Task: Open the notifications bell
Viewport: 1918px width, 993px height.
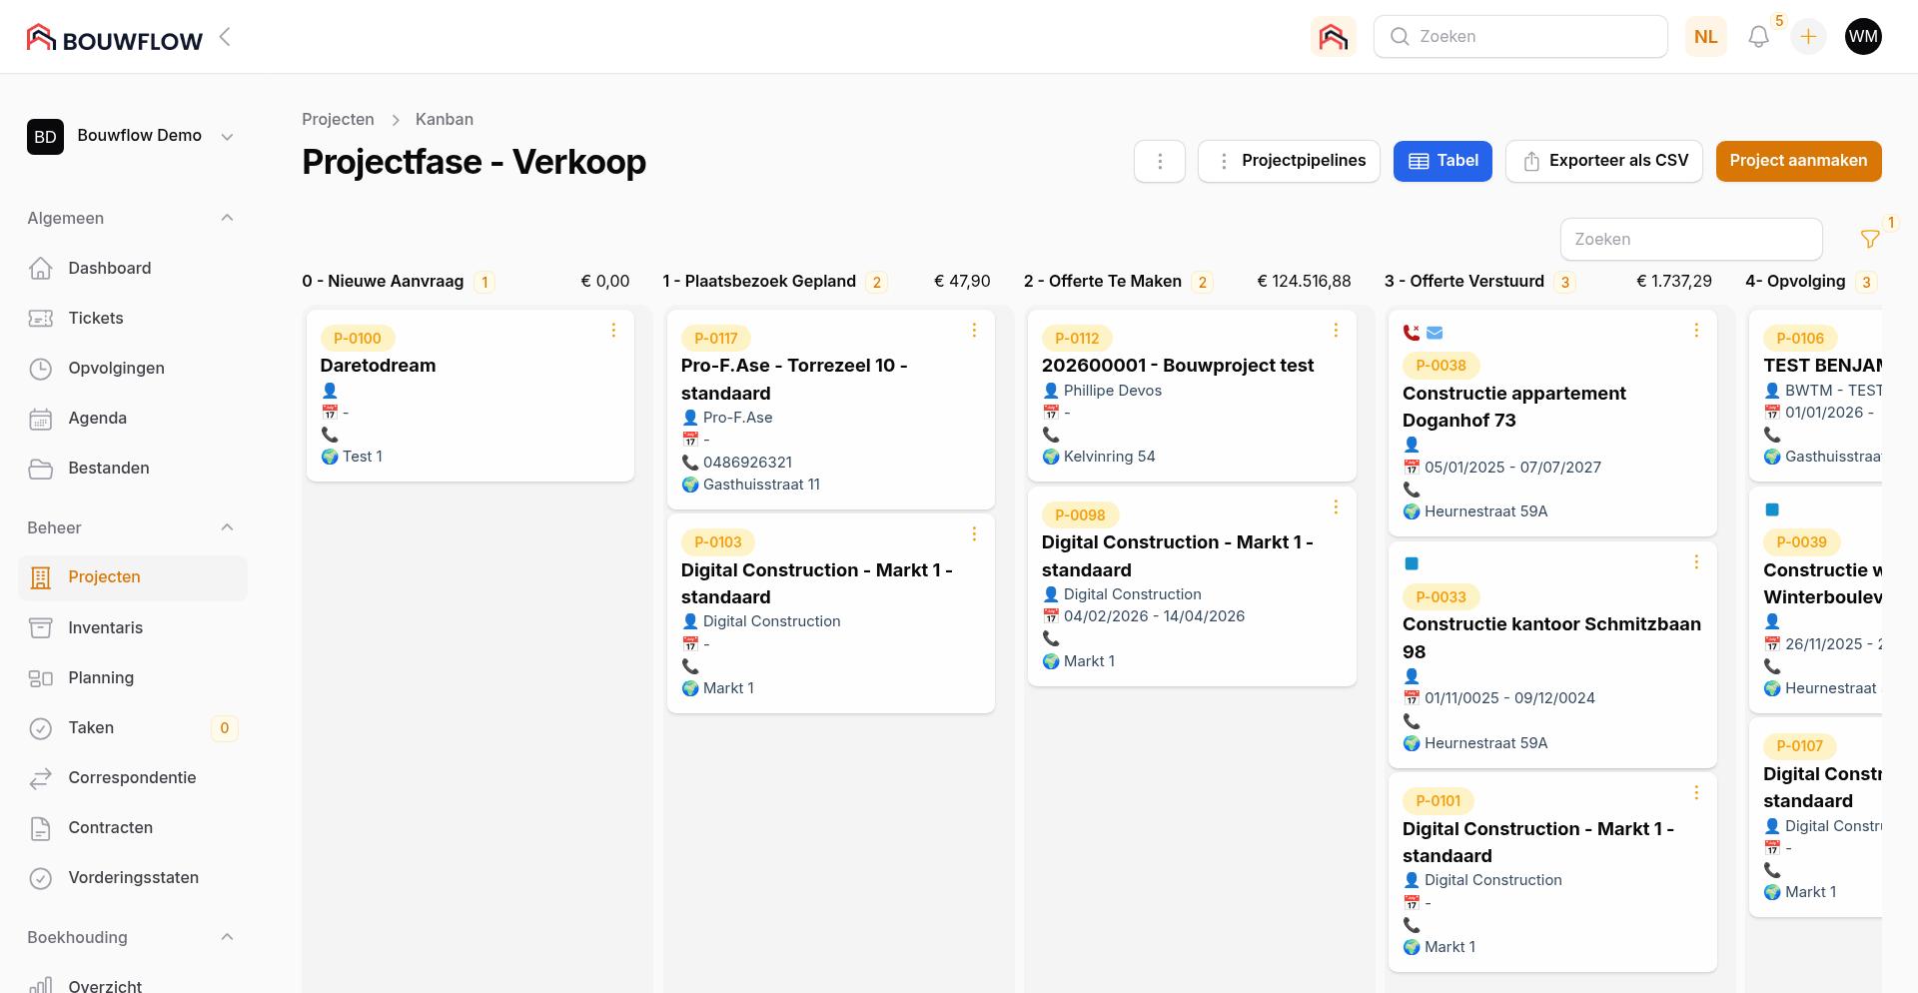Action: pos(1758,36)
